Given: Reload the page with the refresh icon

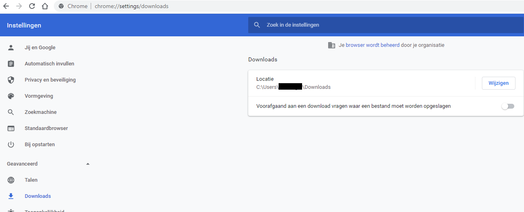Looking at the screenshot, I should 32,6.
